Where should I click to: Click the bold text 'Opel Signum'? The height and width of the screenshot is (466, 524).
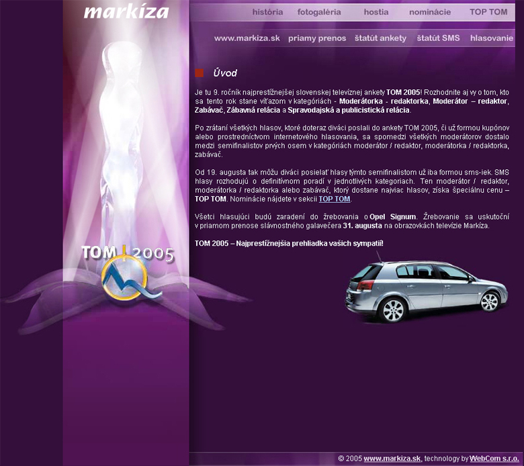point(393,217)
